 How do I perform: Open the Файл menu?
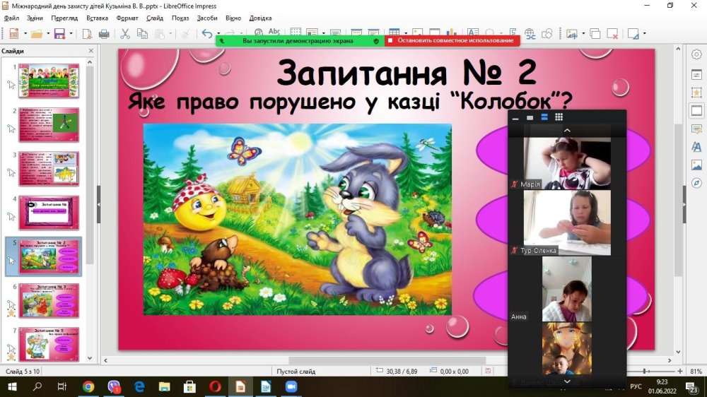[x=11, y=18]
